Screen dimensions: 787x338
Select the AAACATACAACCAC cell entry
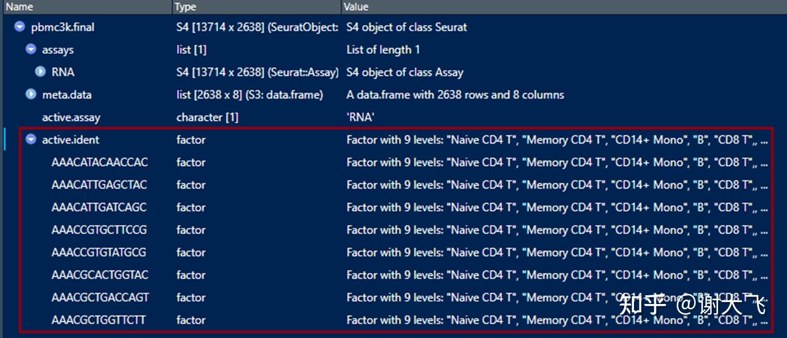[x=100, y=162]
